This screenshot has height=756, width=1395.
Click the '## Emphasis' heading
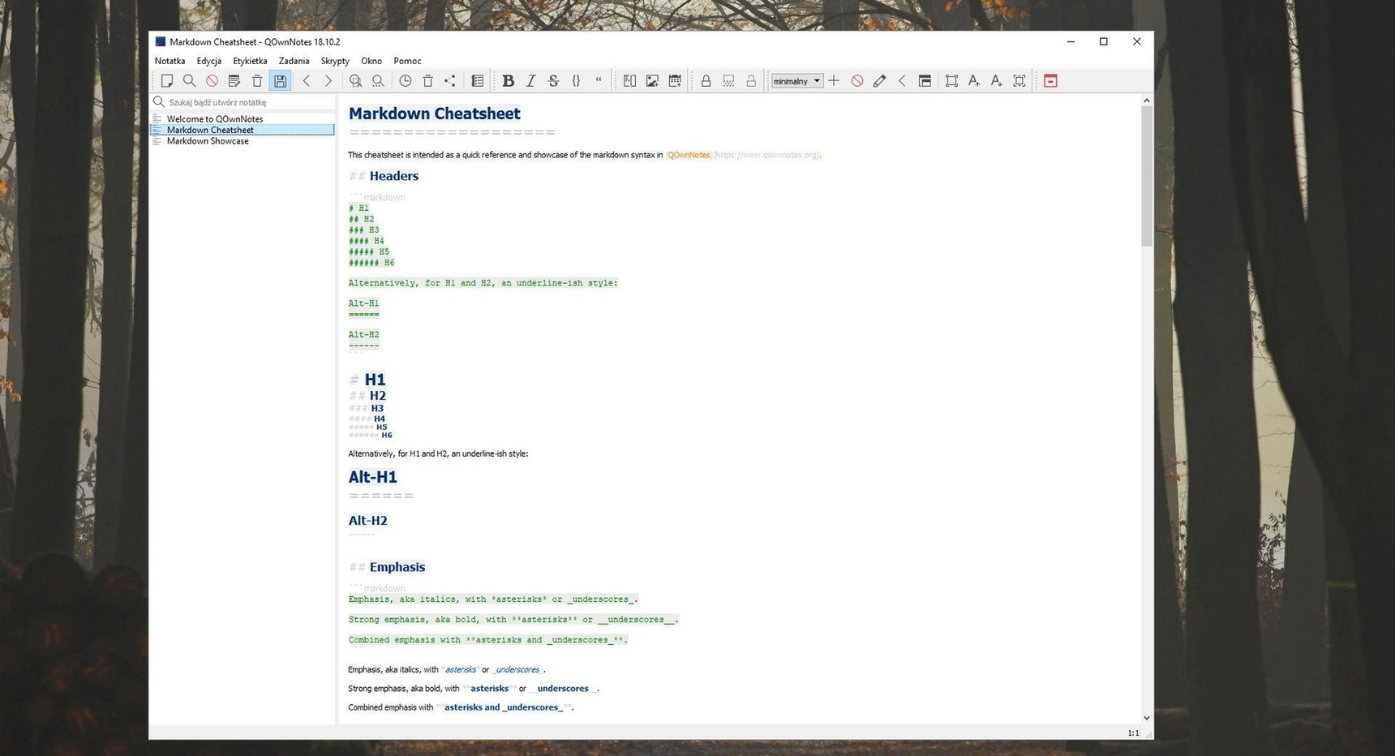[x=387, y=567]
